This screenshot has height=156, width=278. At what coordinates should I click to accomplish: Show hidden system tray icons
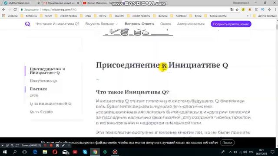tap(230, 152)
